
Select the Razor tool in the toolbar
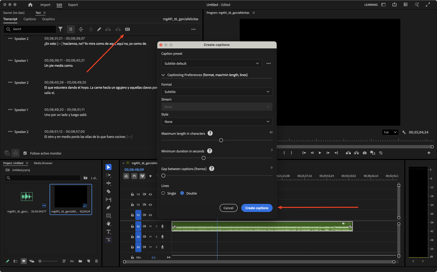pyautogui.click(x=108, y=191)
